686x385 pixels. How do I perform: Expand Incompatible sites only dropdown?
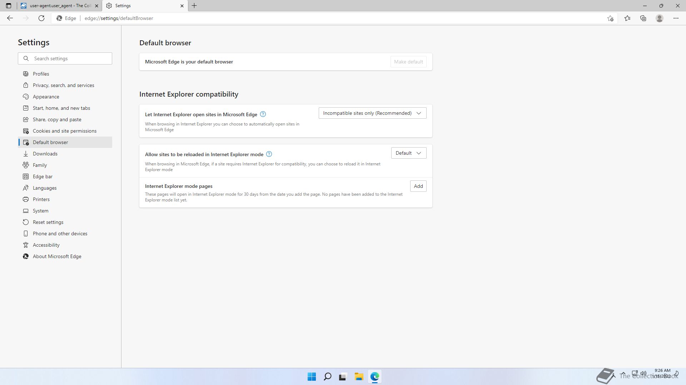pos(372,113)
